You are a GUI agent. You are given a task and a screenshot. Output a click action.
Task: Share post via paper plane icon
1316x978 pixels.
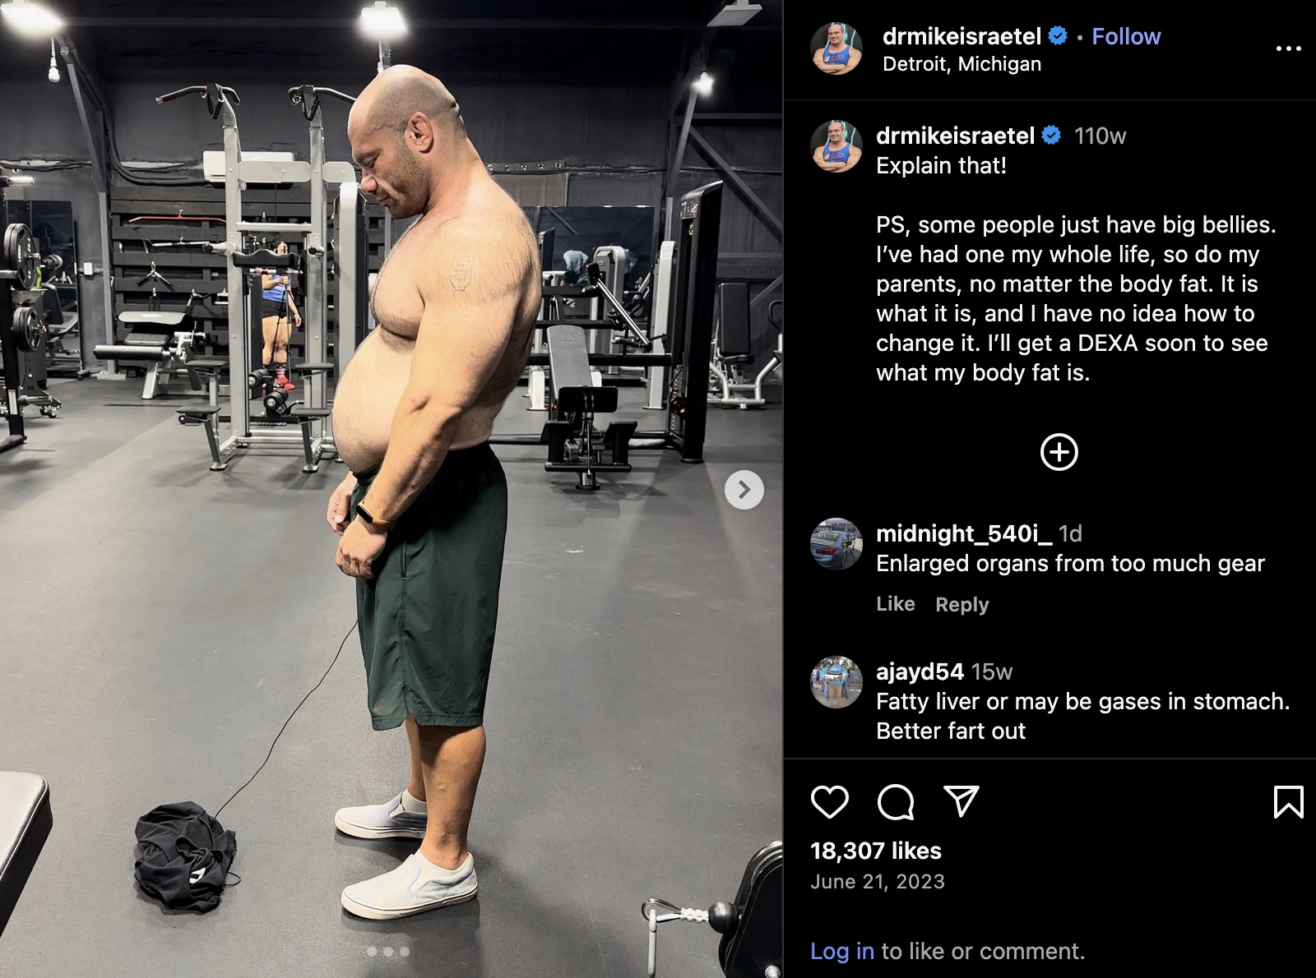[961, 801]
